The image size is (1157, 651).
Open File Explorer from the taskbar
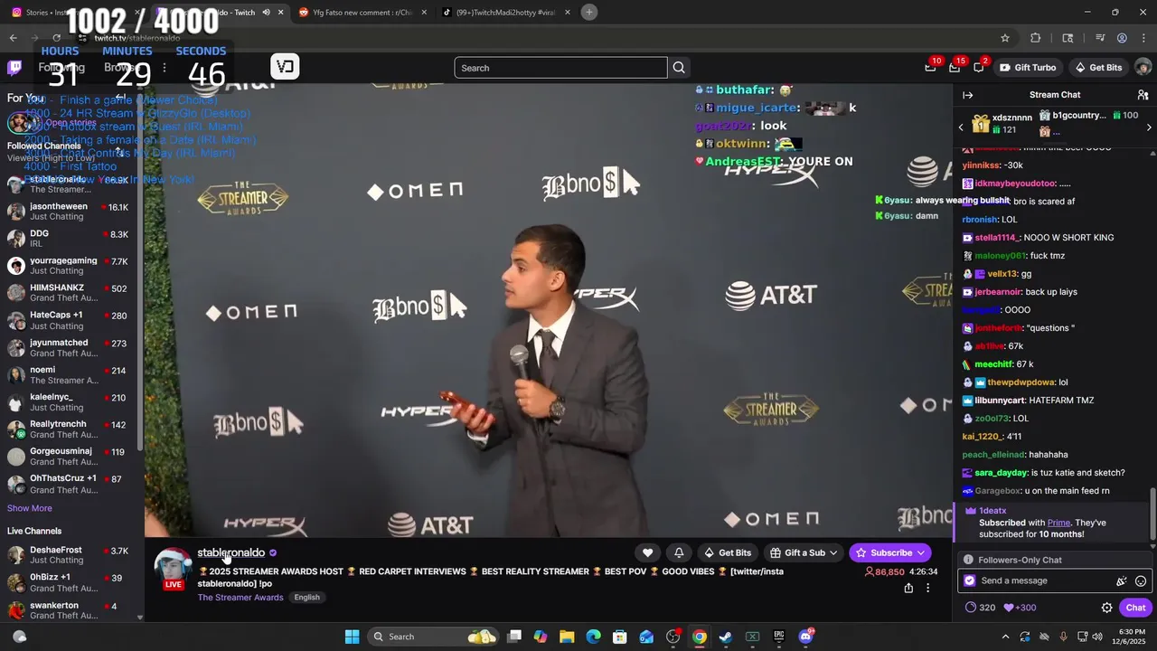567,637
